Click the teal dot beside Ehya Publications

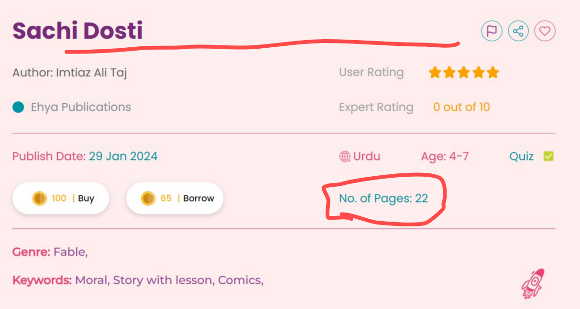[x=18, y=107]
